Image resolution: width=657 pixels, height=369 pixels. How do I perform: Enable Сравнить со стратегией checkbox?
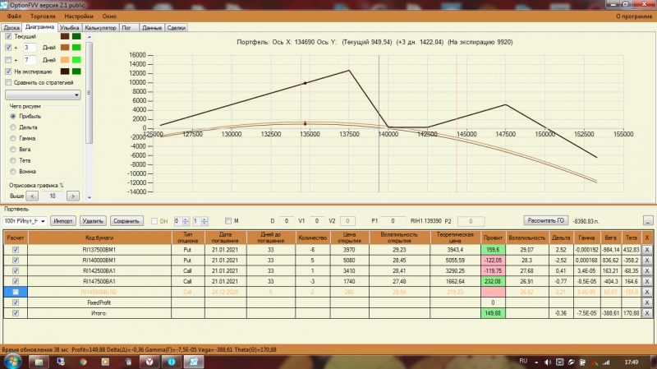click(x=8, y=83)
